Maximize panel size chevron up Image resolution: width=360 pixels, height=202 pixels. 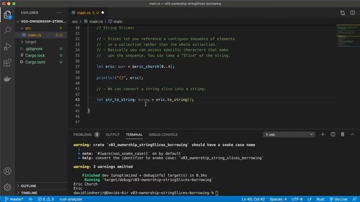(353, 135)
